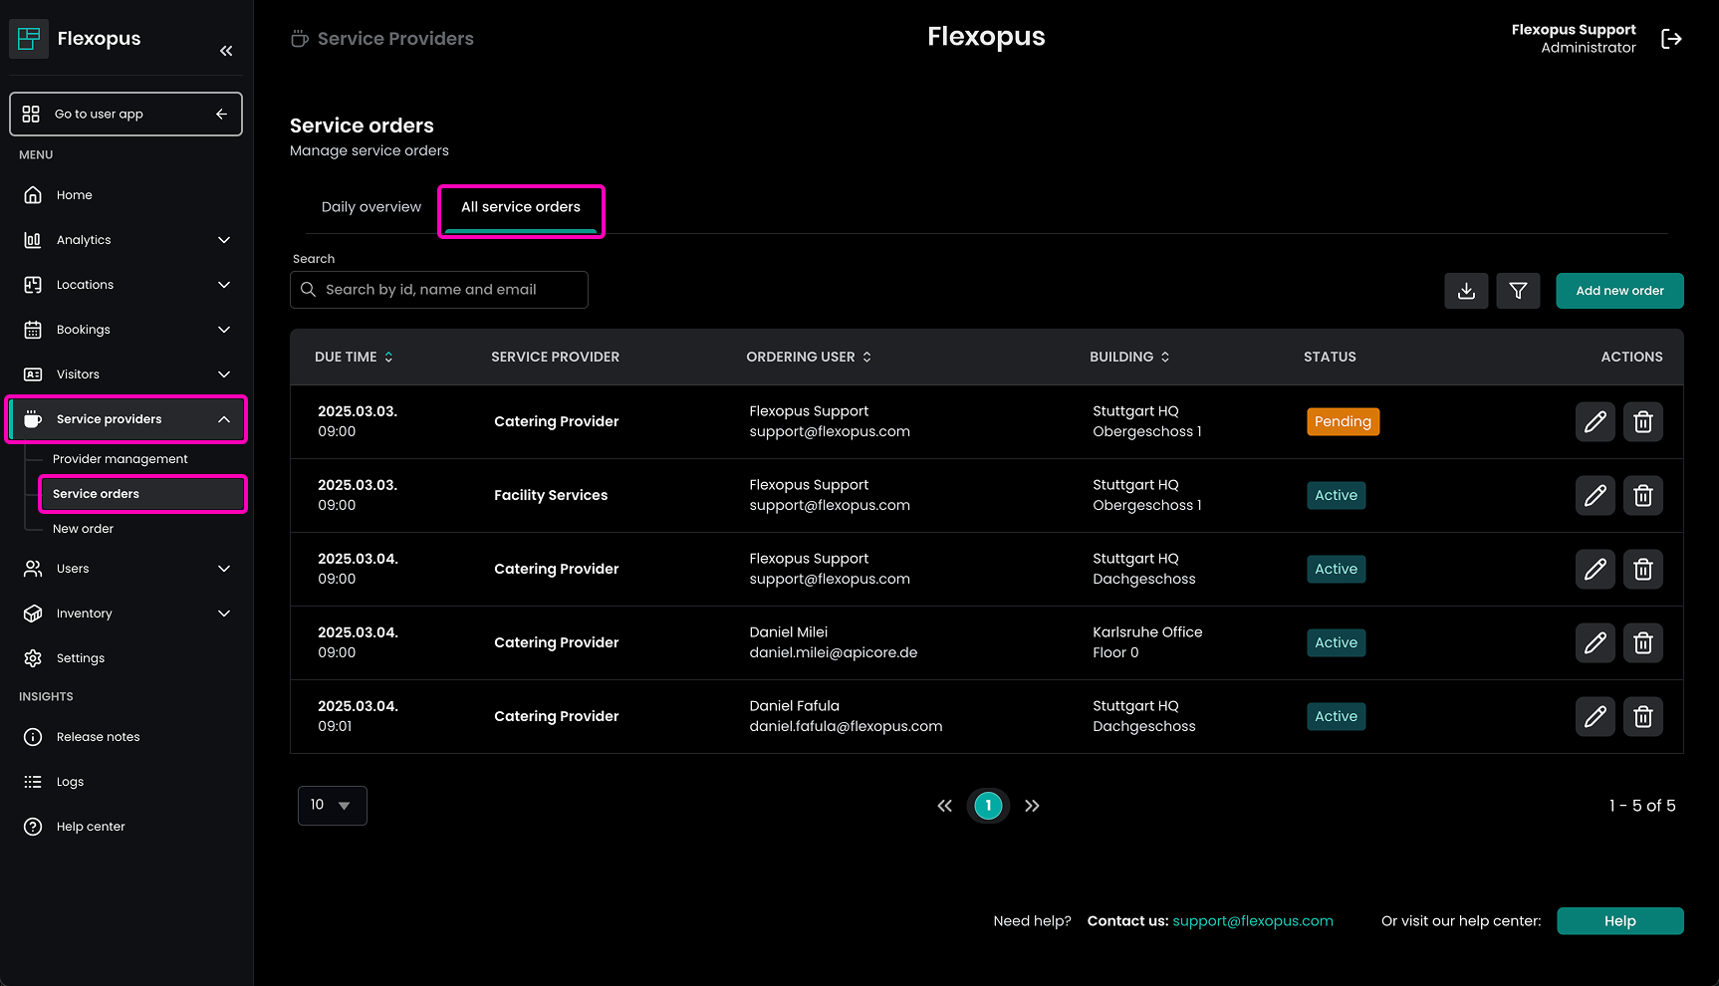Screen dimensions: 1719x986
Task: Collapse the Service providers menu
Action: point(224,419)
